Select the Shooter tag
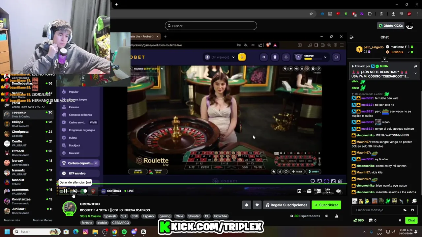The width and height of the screenshot is (422, 237). pyautogui.click(x=194, y=216)
